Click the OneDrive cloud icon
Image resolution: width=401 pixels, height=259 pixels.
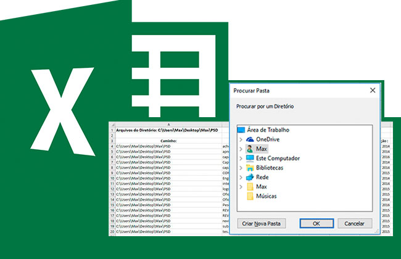(x=250, y=139)
